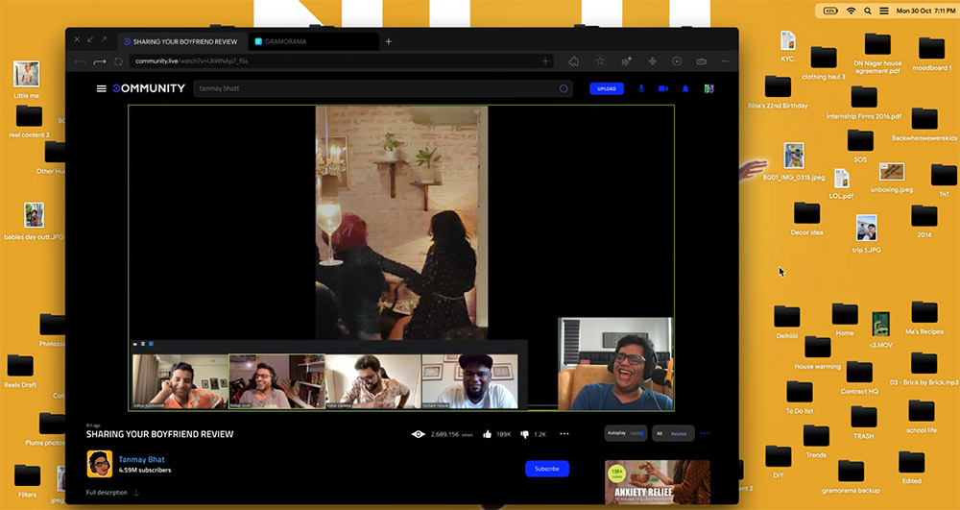Select the gramorama backup folder

pos(851,476)
